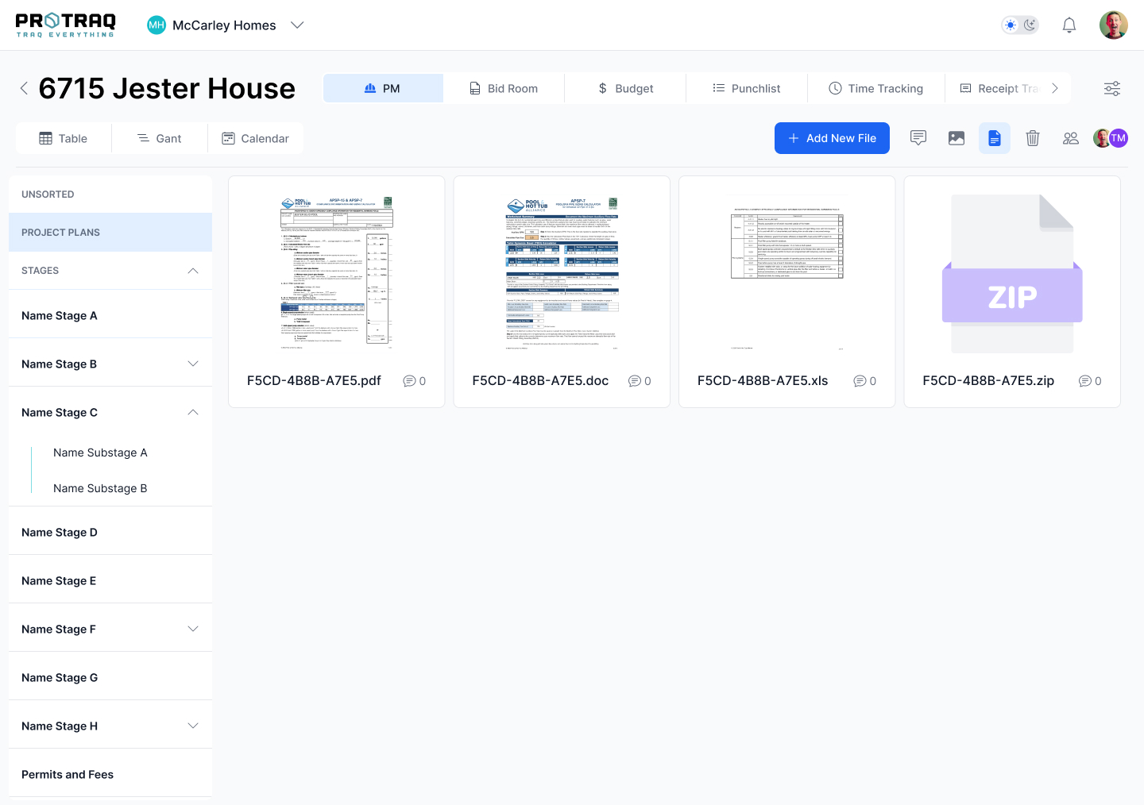This screenshot has width=1144, height=805.
Task: Switch to the Bid Room tab
Action: coord(504,88)
